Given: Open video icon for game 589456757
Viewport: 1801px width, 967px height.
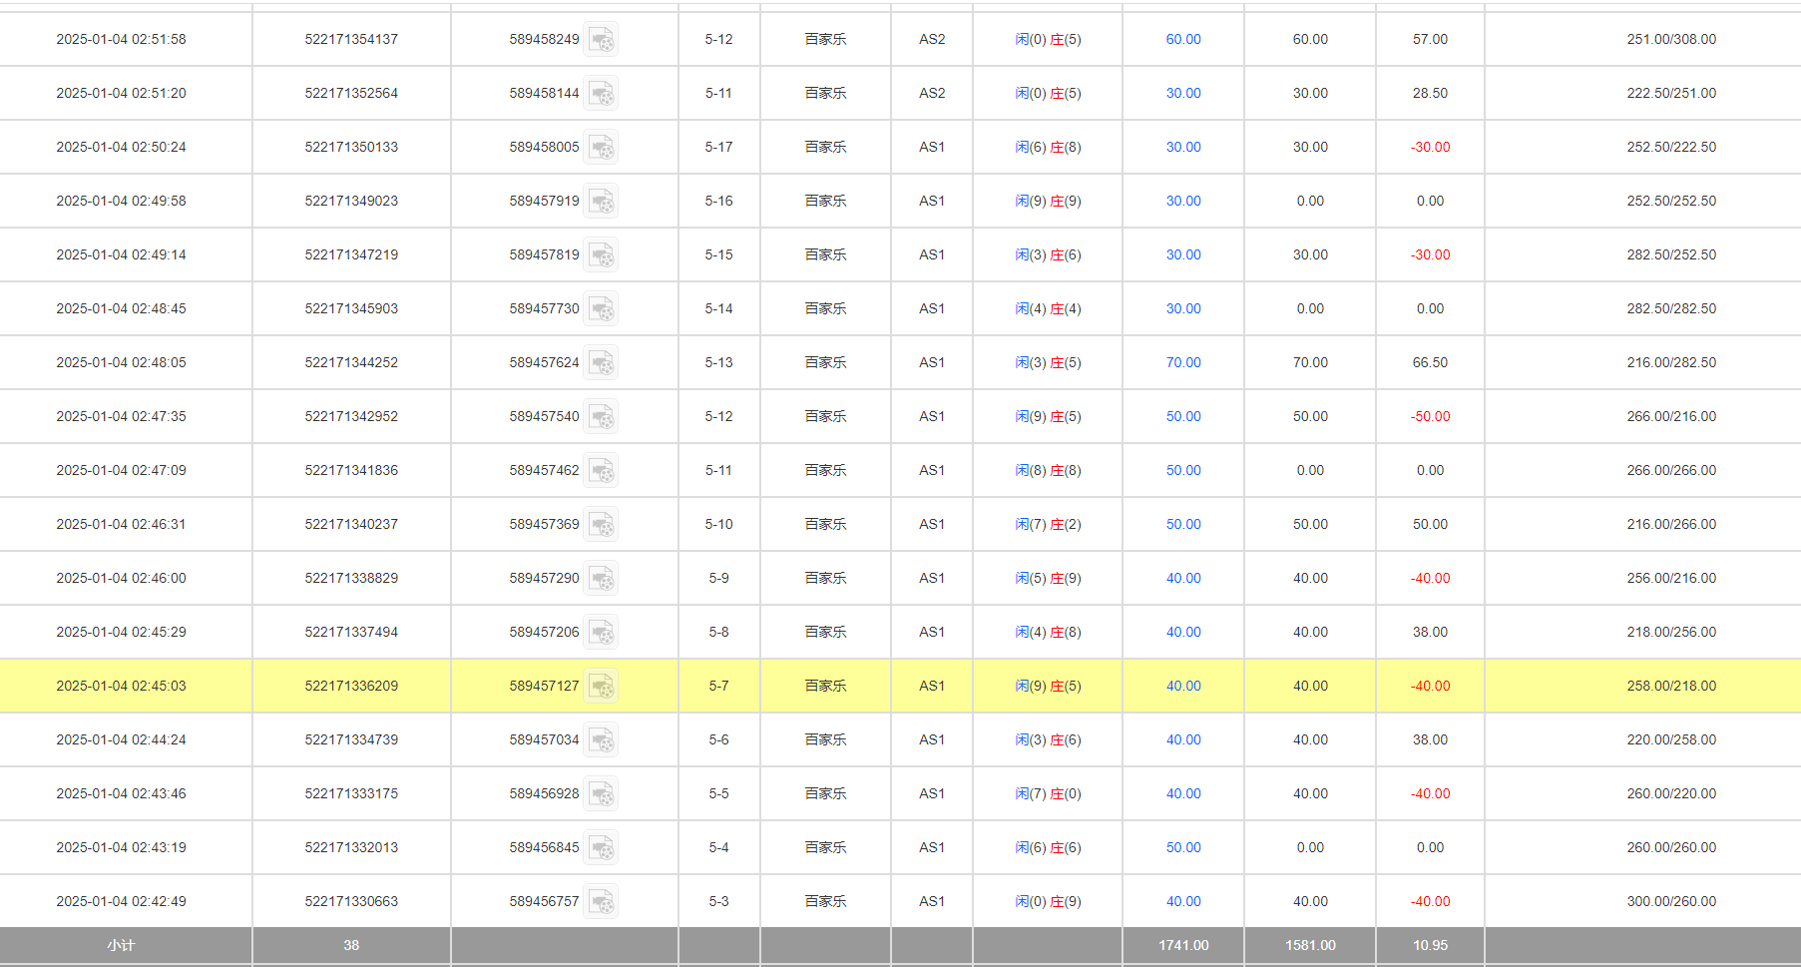Looking at the screenshot, I should pos(601,902).
